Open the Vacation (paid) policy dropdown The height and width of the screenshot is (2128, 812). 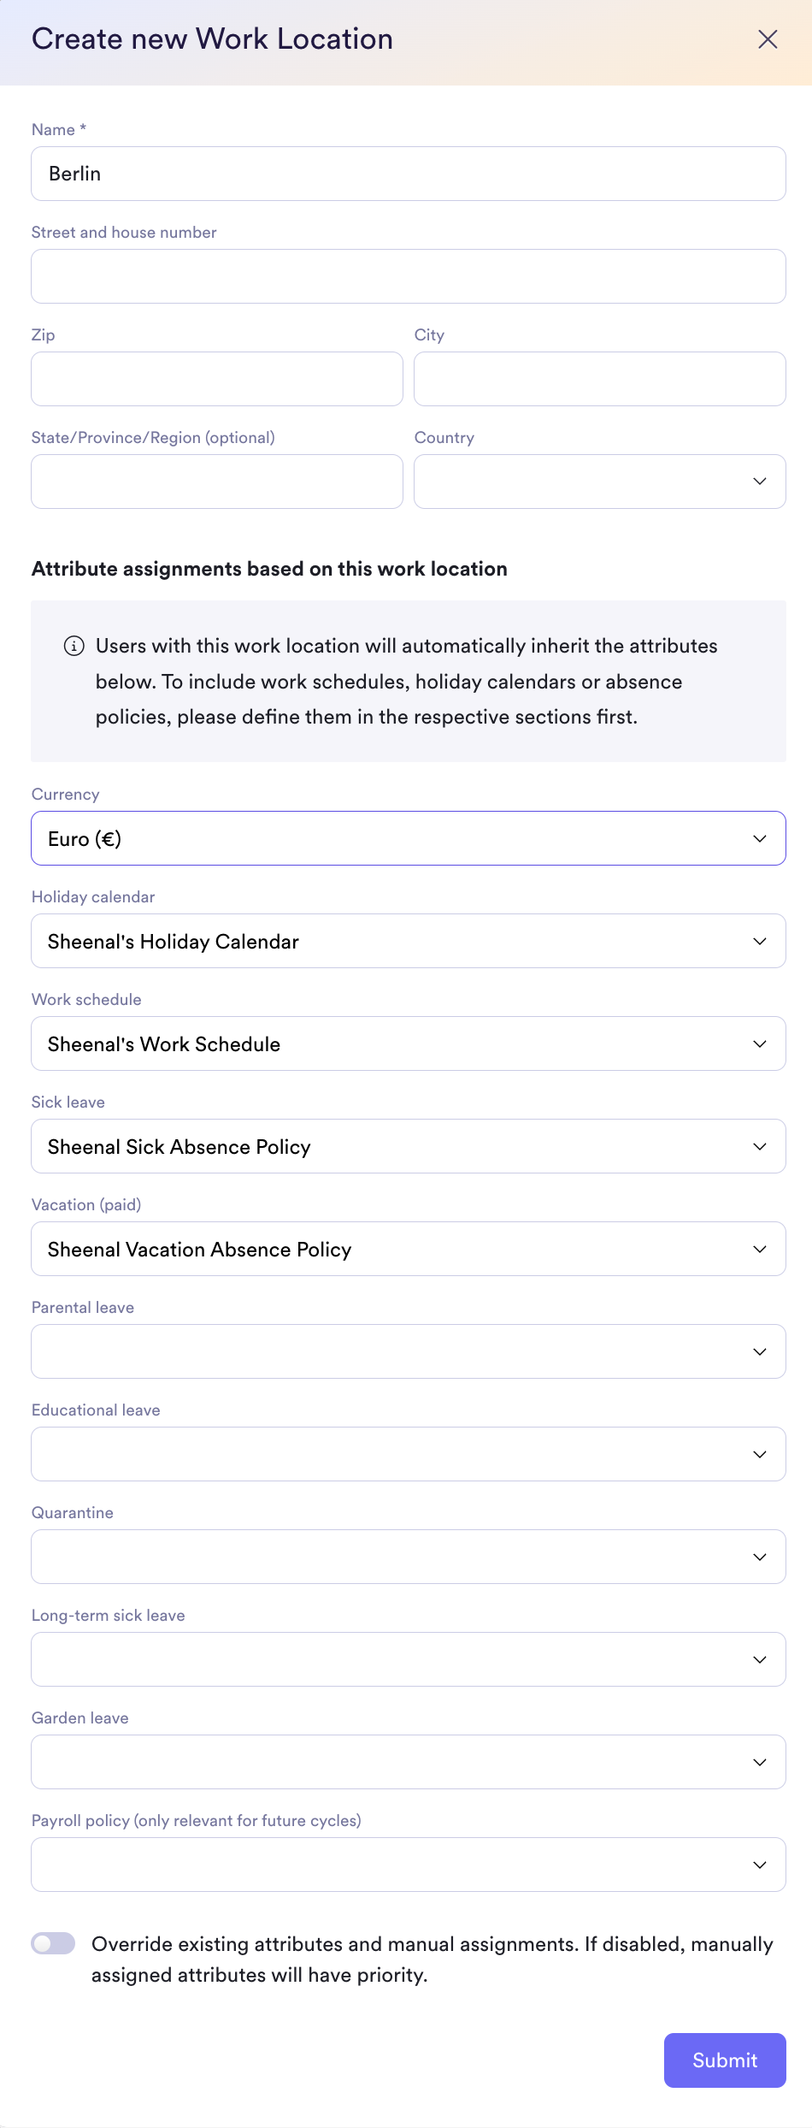(x=409, y=1249)
